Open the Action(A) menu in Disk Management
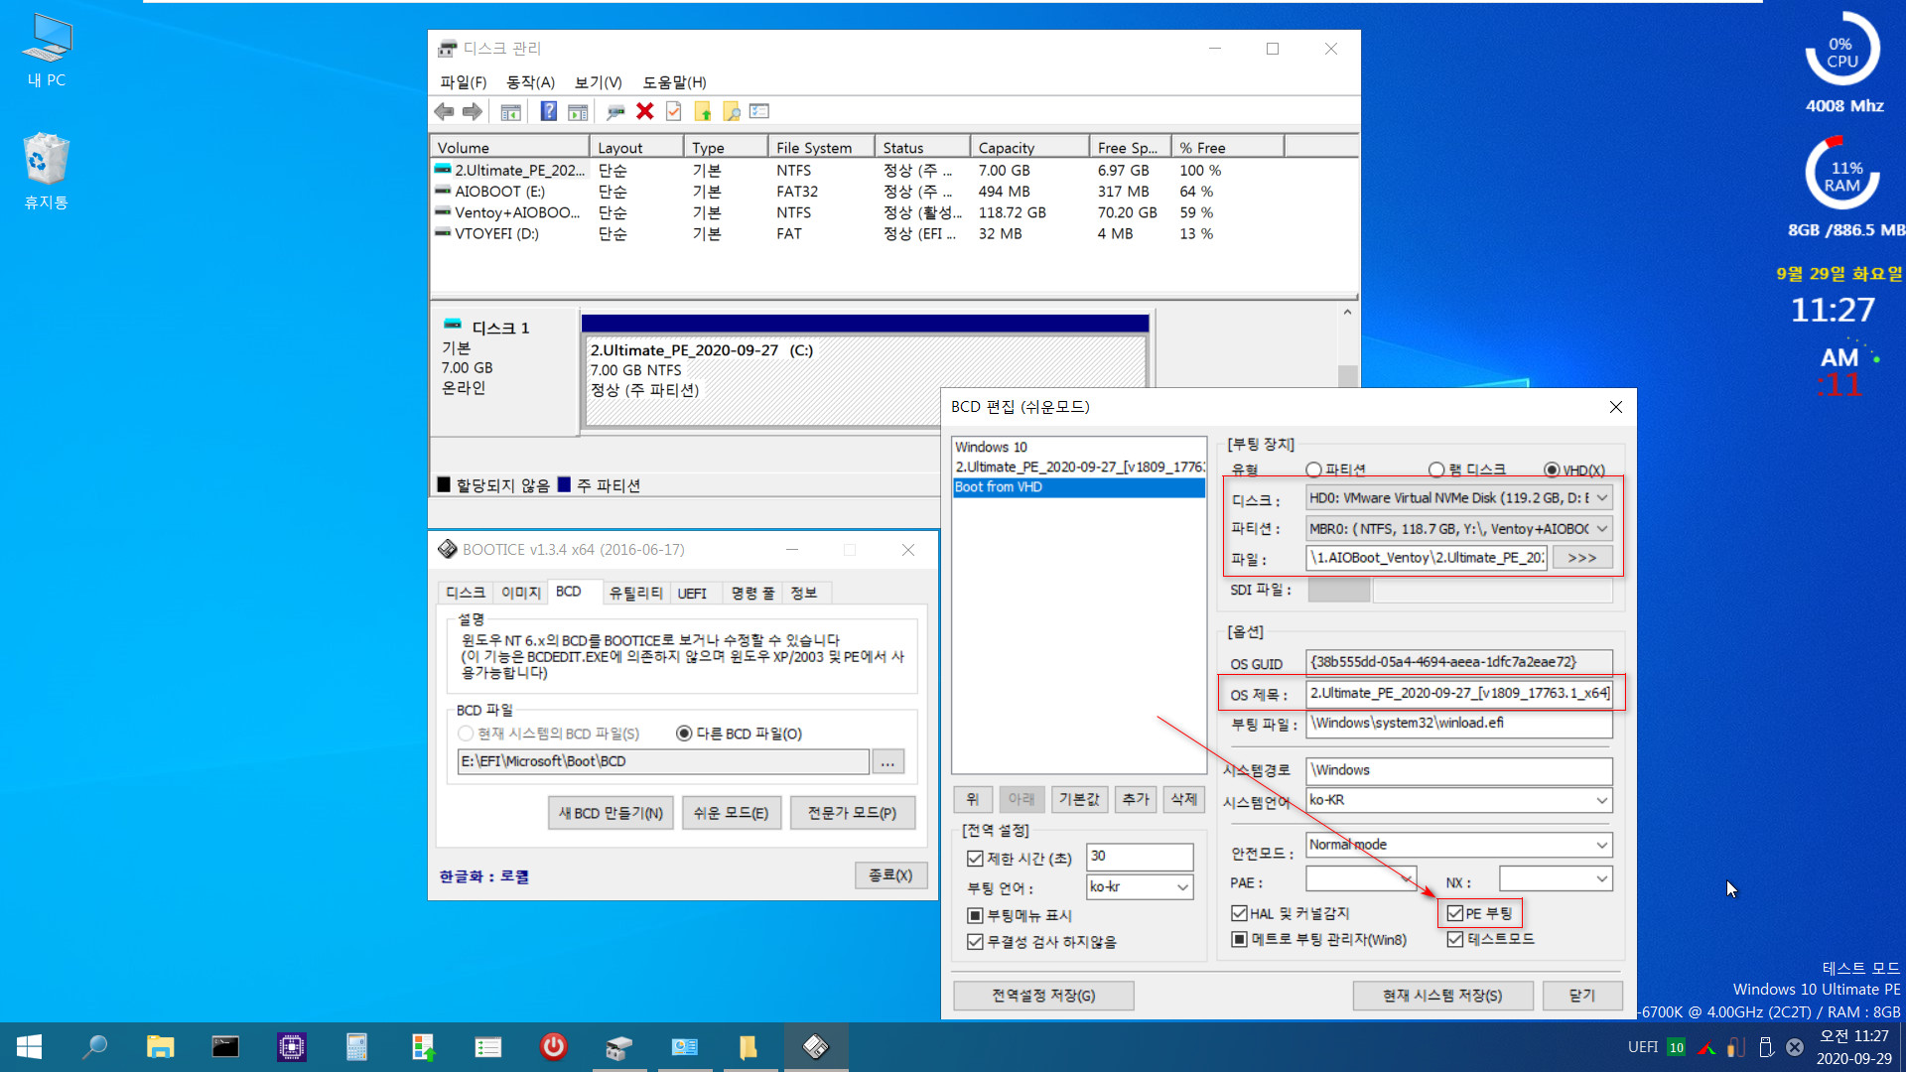This screenshot has height=1072, width=1906. click(530, 82)
